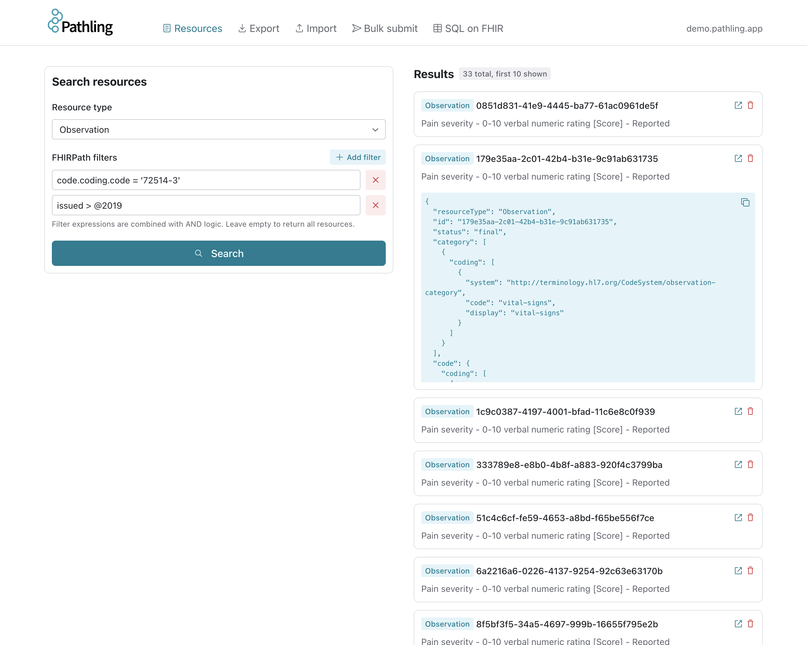Delete observation 0851d831 using trash icon

pos(750,105)
